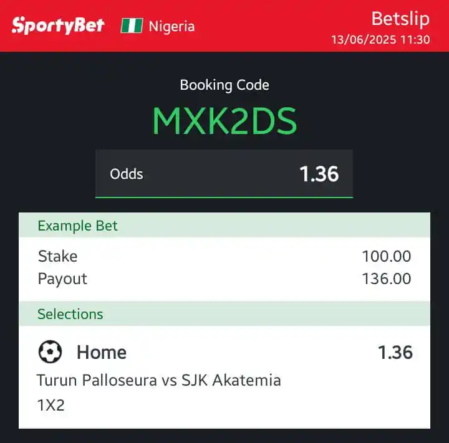Click the SportyBet logo

[58, 26]
